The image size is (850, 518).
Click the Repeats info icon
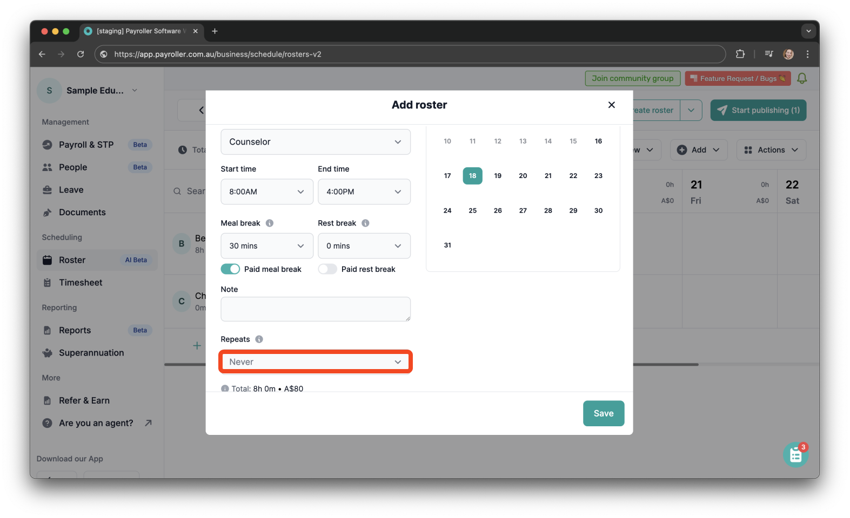click(x=259, y=339)
